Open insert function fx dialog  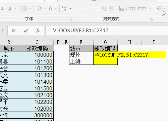38,31
